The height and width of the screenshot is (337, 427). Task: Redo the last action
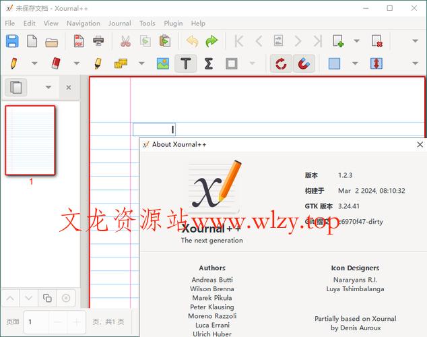pyautogui.click(x=211, y=41)
